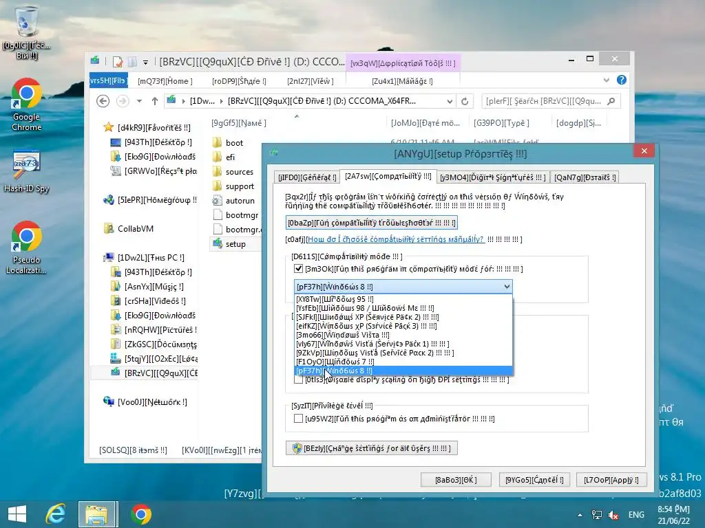
Task: Open the Share ribbon tab
Action: [239, 81]
